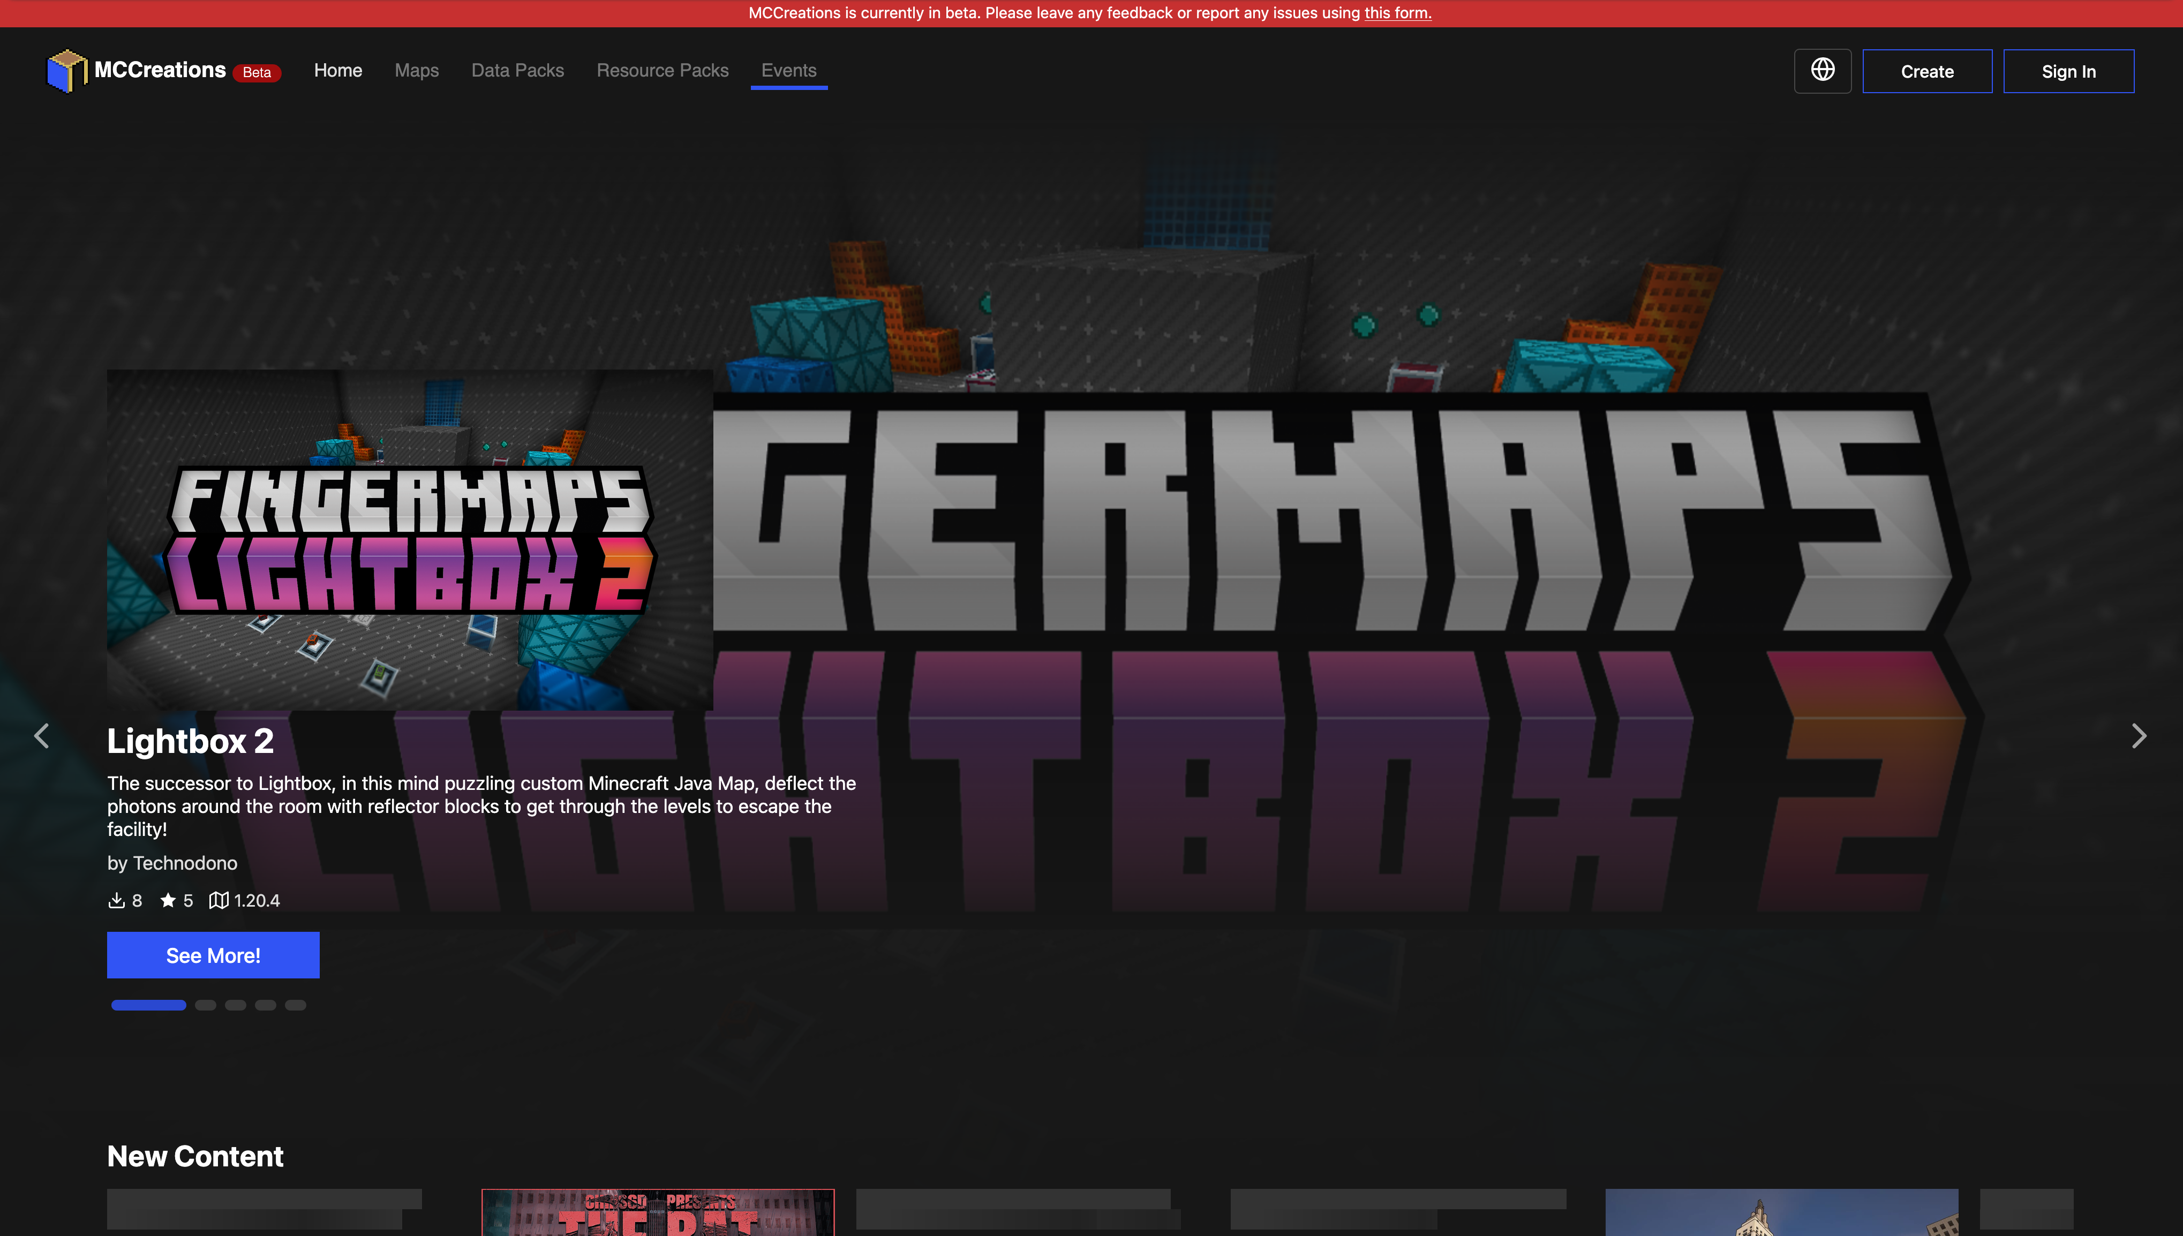The height and width of the screenshot is (1236, 2183).
Task: Open the Maps nav item
Action: [x=417, y=71]
